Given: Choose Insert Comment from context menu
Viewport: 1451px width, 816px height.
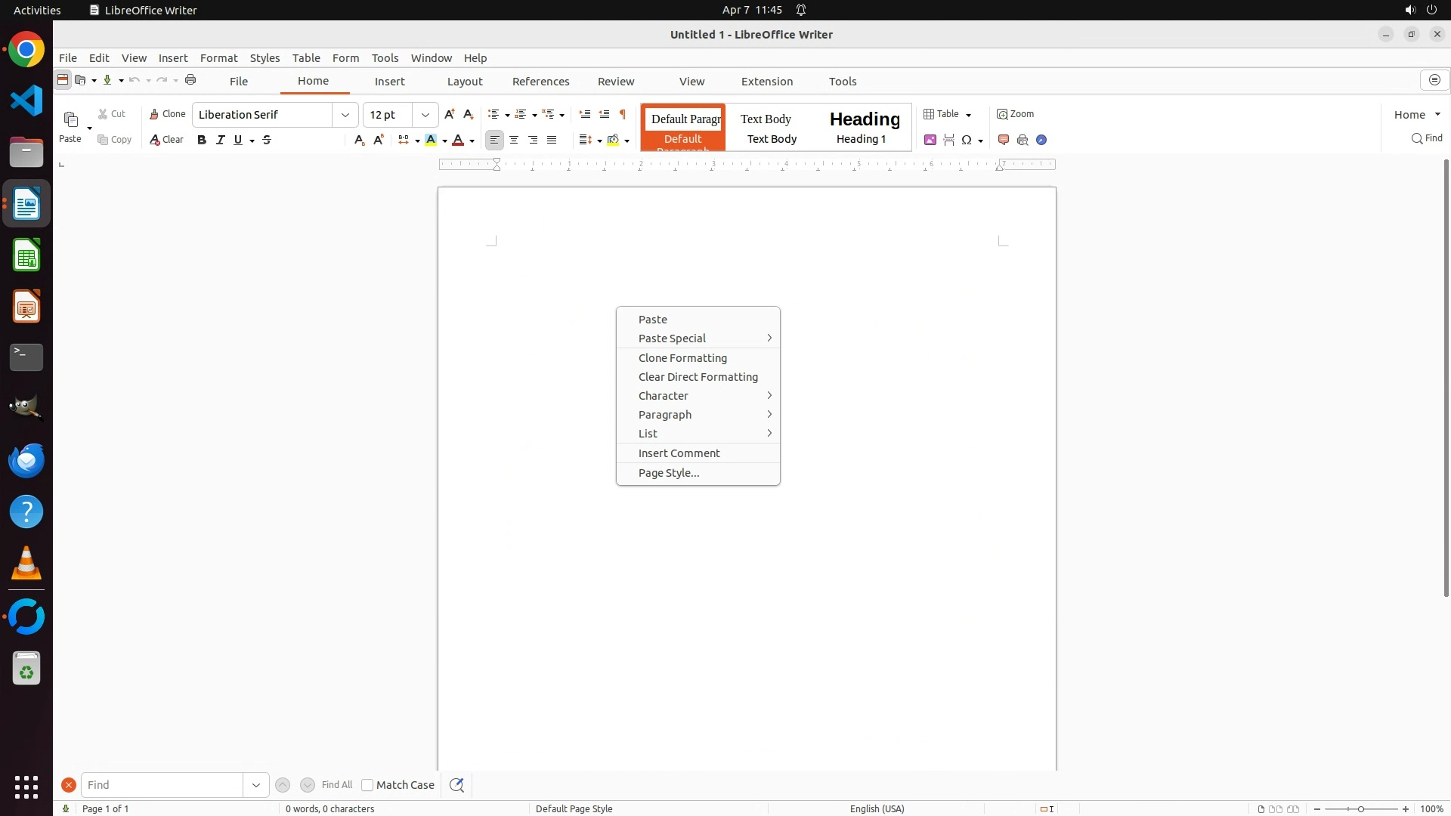Looking at the screenshot, I should [x=679, y=453].
